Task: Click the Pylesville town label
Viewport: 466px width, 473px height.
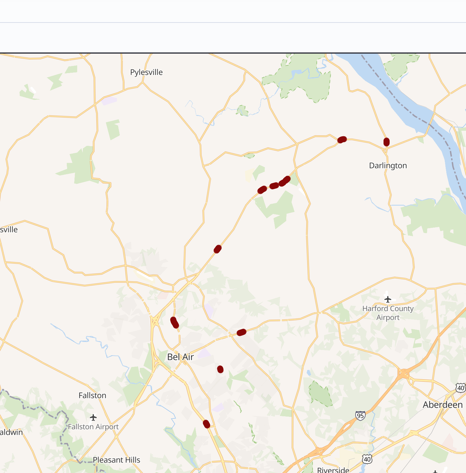Action: point(147,72)
